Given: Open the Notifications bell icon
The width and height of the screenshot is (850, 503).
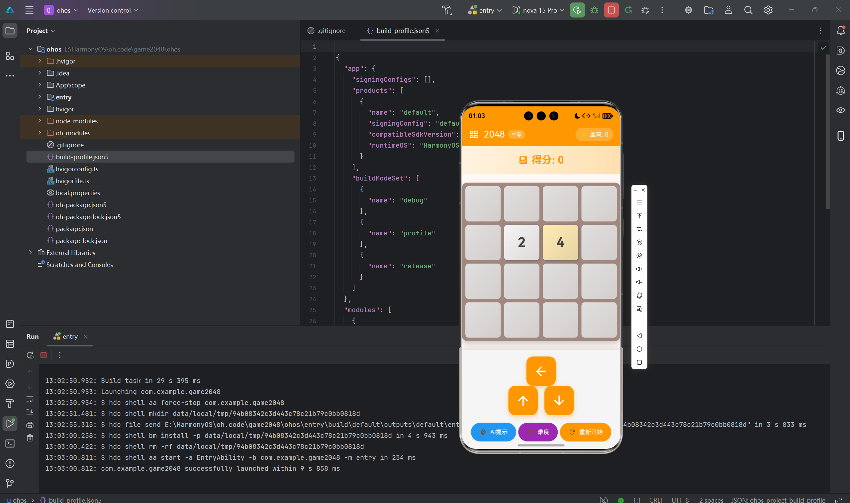Looking at the screenshot, I should click(x=840, y=31).
